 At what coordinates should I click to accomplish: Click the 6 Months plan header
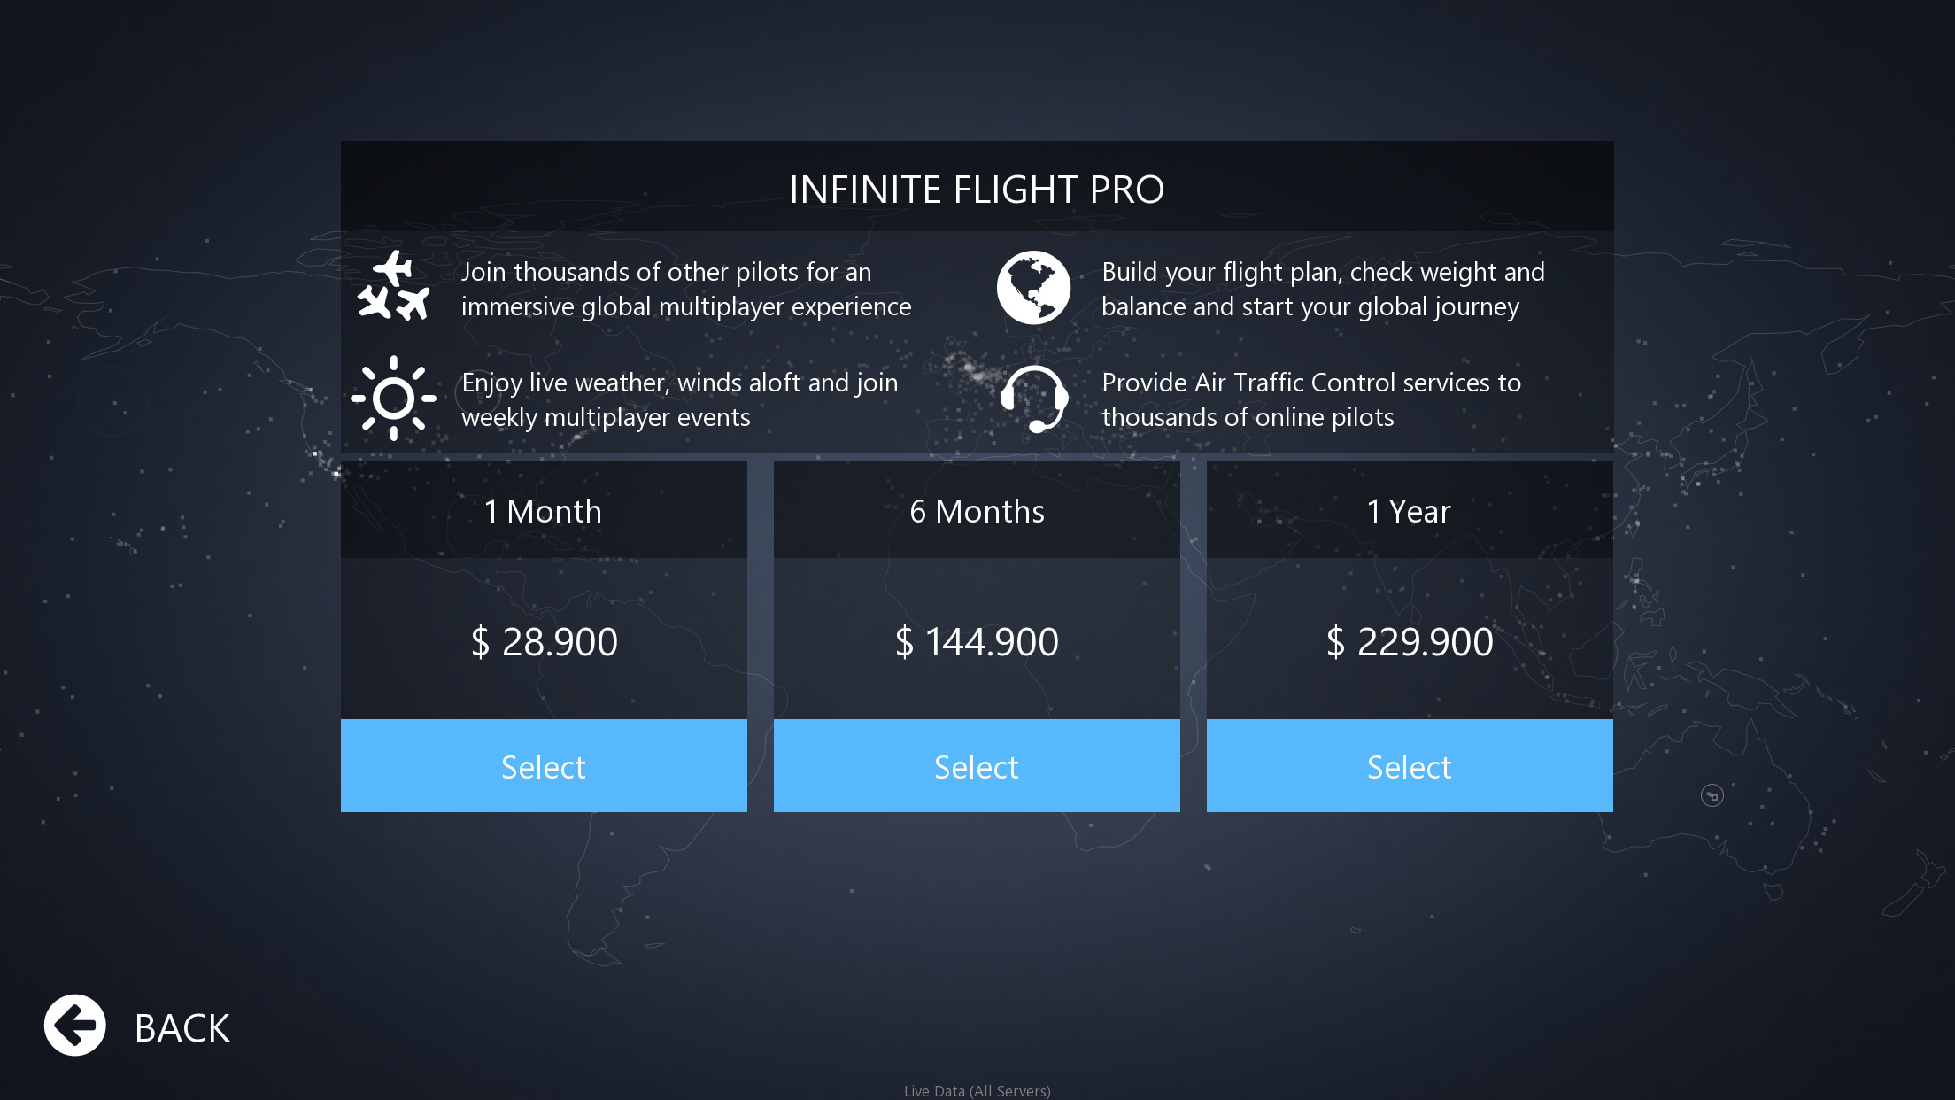[x=977, y=510]
